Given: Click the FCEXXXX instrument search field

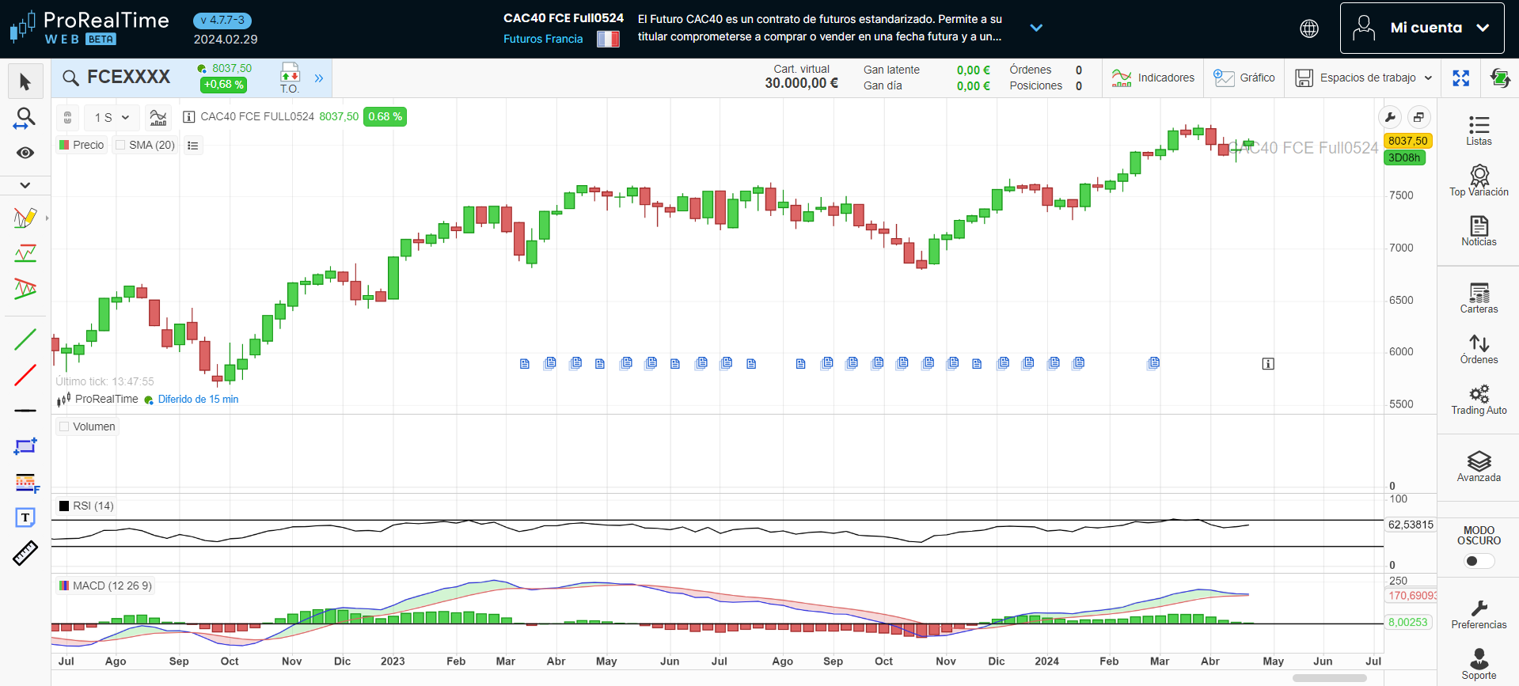Looking at the screenshot, I should (x=128, y=77).
